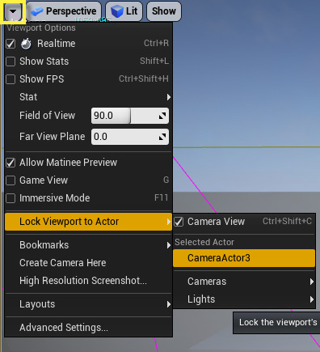Expand the Stat submenu

tap(88, 97)
